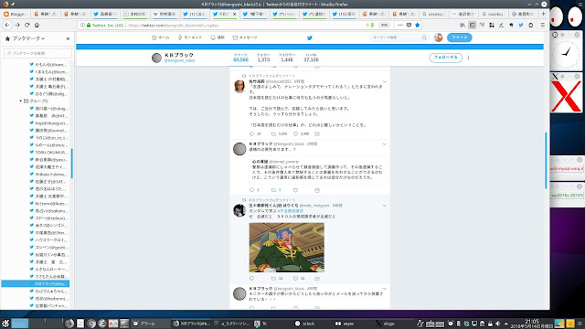Image resolution: width=585 pixels, height=329 pixels.
Task: Open the Gundam anime image thumbnail
Action: pos(286,248)
